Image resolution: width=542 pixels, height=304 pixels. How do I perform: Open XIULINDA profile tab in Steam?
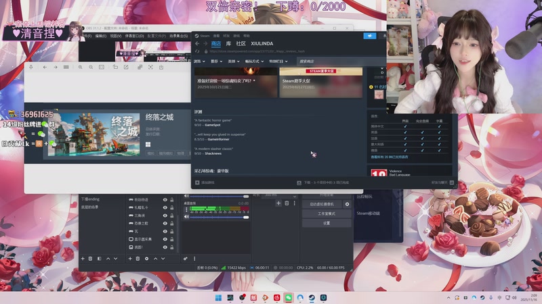point(262,43)
